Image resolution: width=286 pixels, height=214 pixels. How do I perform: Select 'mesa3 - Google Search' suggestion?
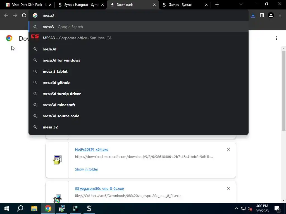coord(139,27)
